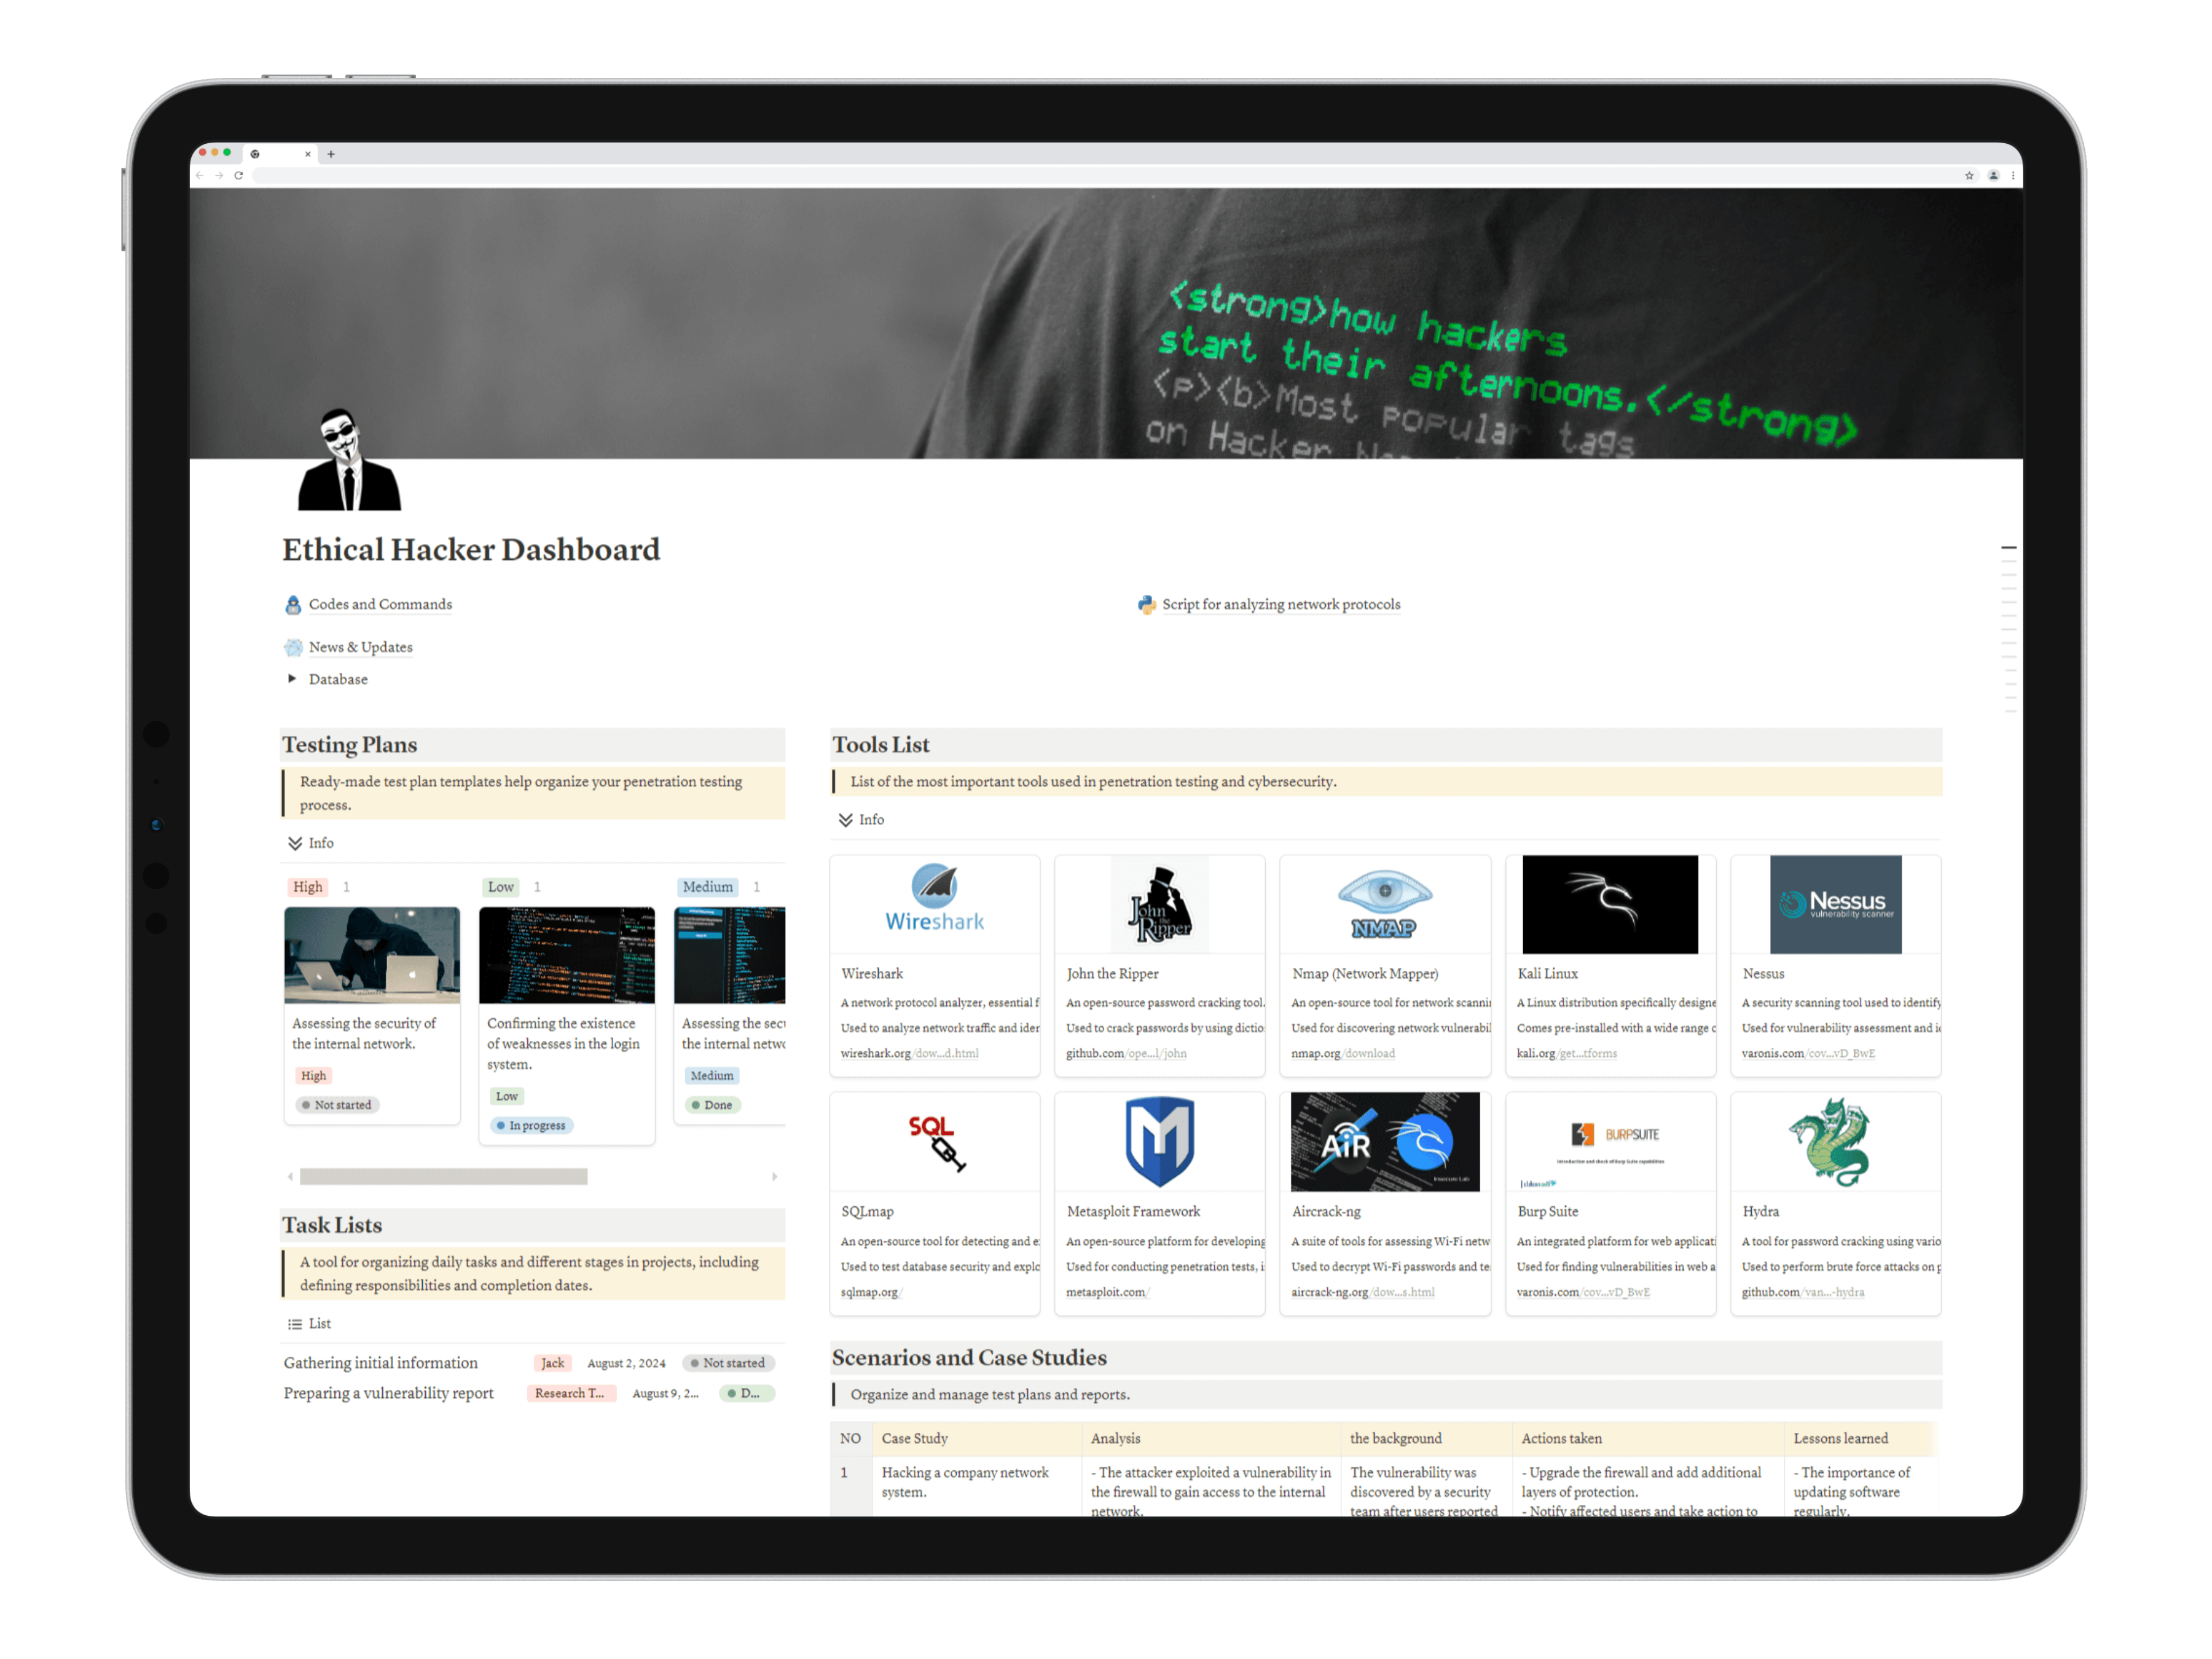This screenshot has height=1659, width=2212.
Task: Click the Not started status on High card
Action: pos(336,1105)
